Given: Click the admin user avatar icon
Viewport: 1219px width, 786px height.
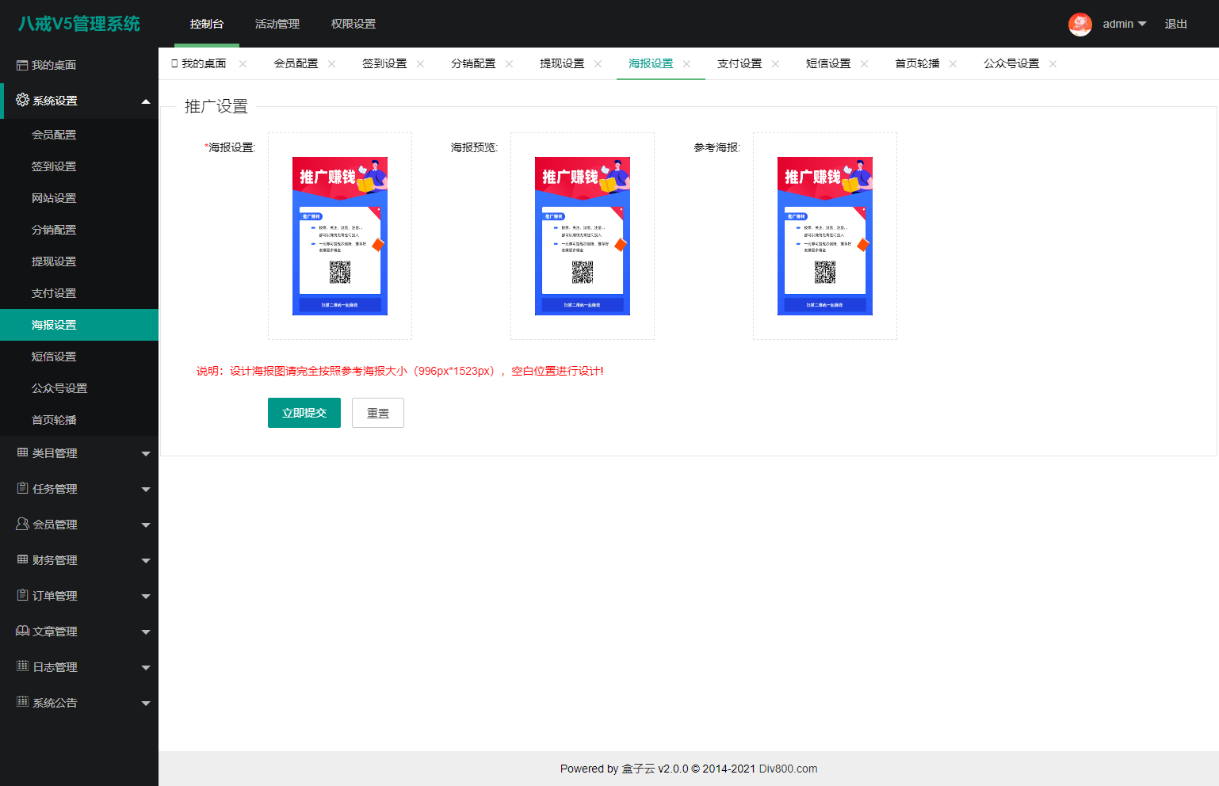Looking at the screenshot, I should click(1080, 24).
